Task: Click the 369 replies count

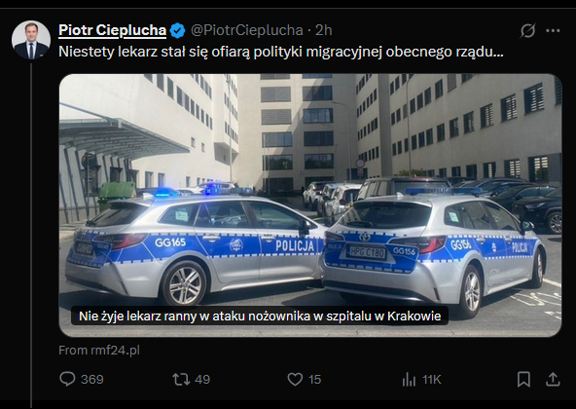Action: 92,379
